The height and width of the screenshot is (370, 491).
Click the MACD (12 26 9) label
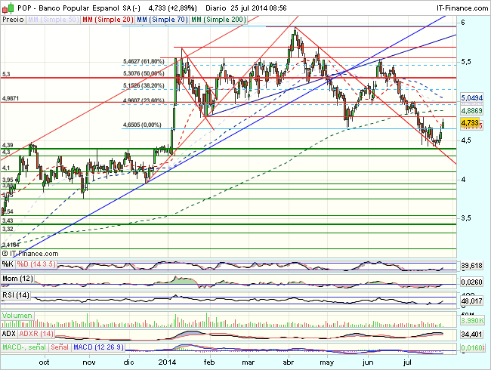pyautogui.click(x=98, y=347)
